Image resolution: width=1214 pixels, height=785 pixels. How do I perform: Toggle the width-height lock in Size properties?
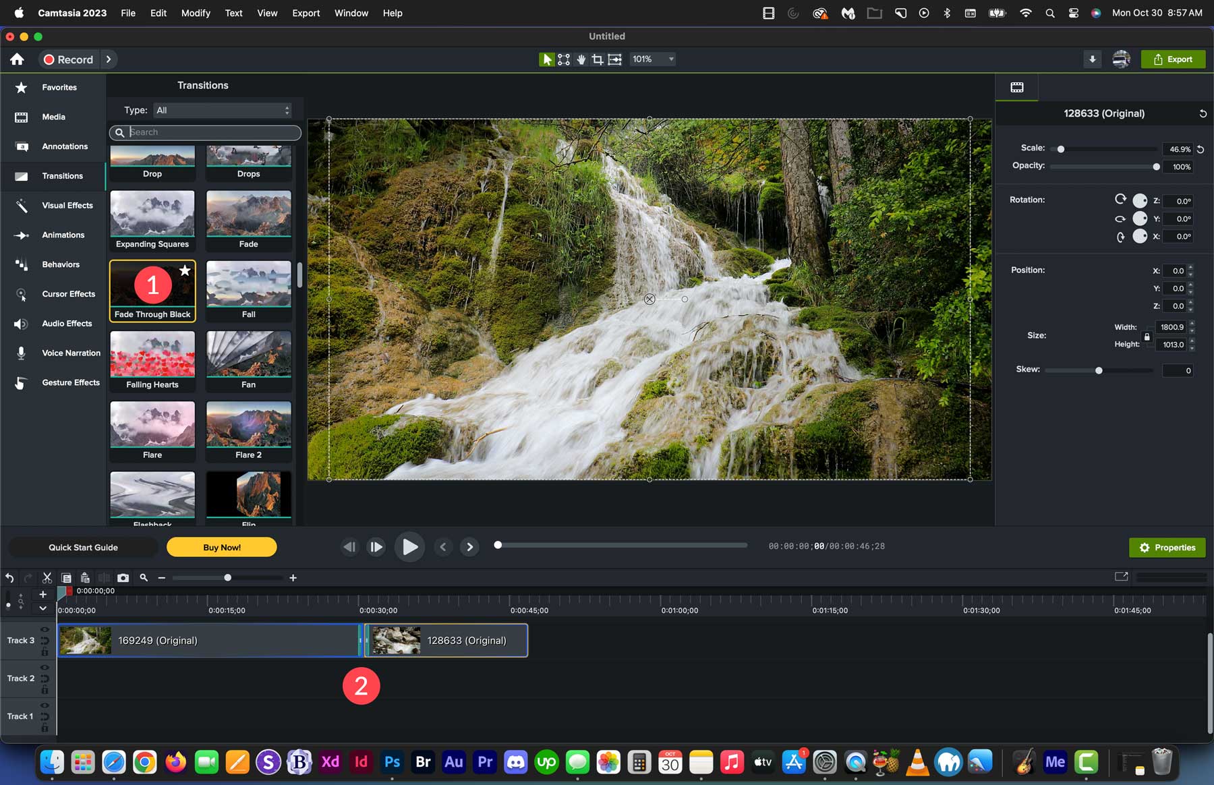click(x=1147, y=336)
